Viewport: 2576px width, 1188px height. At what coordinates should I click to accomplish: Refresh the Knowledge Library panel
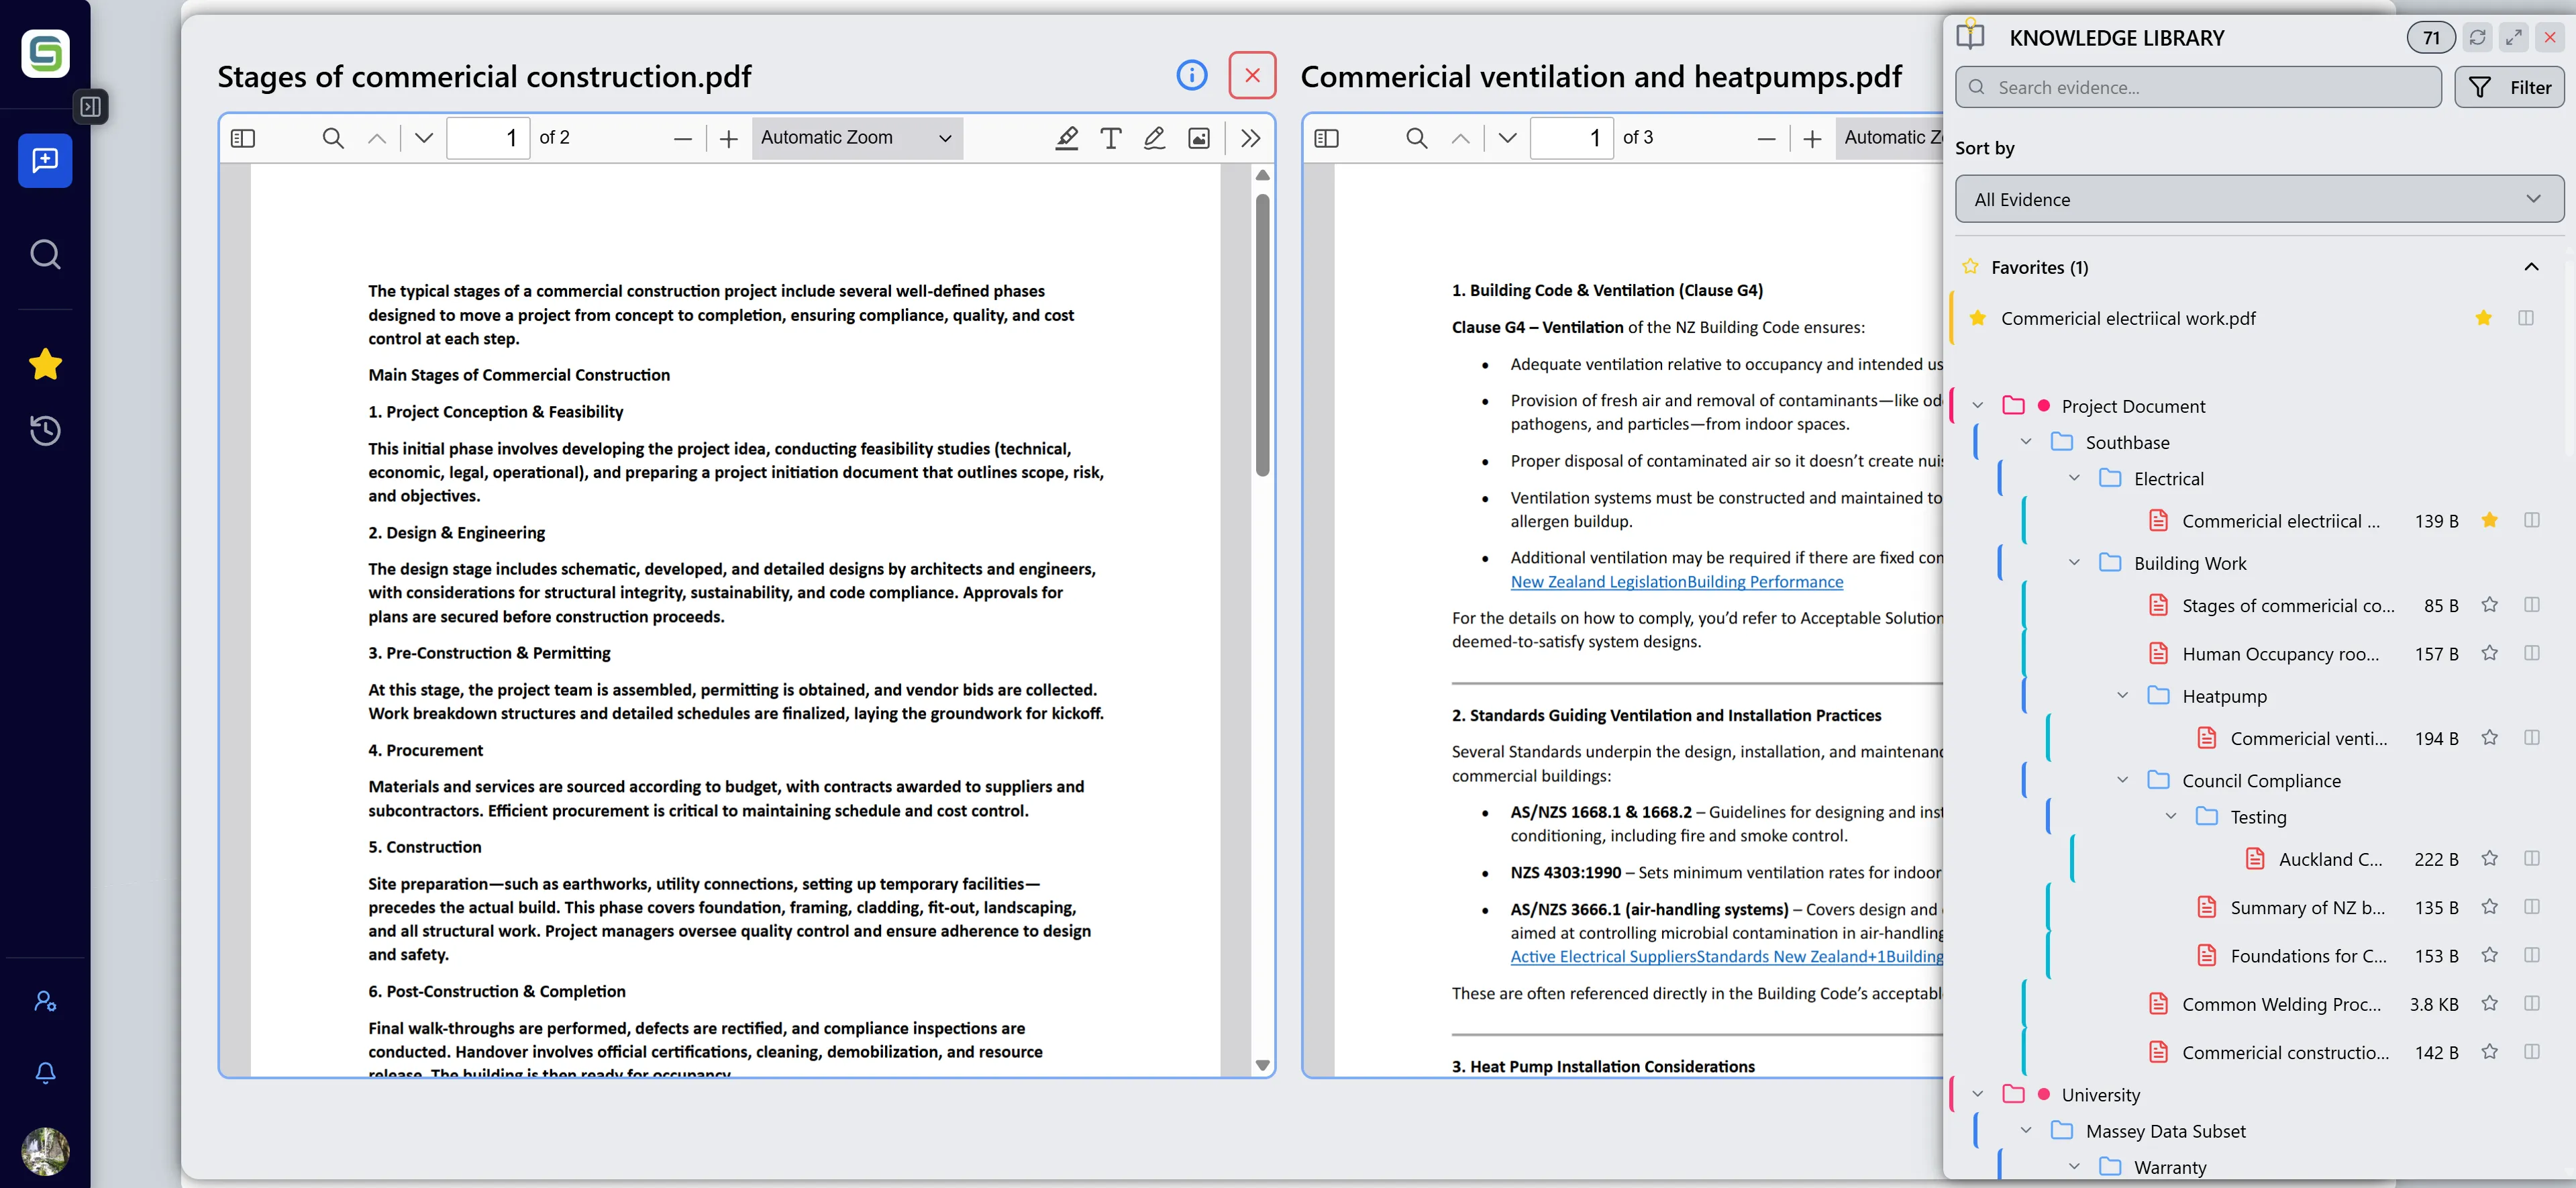(x=2478, y=37)
